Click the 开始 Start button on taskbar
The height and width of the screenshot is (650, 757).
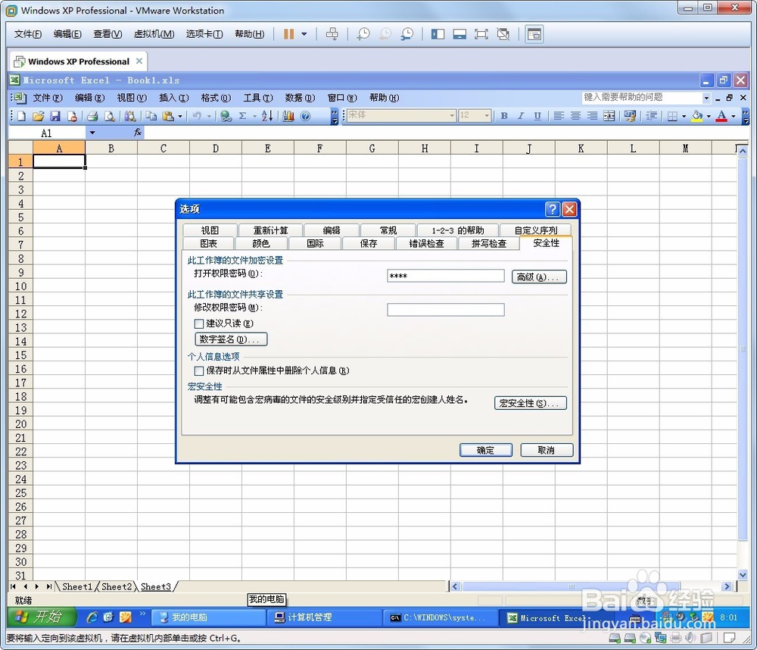pos(42,617)
